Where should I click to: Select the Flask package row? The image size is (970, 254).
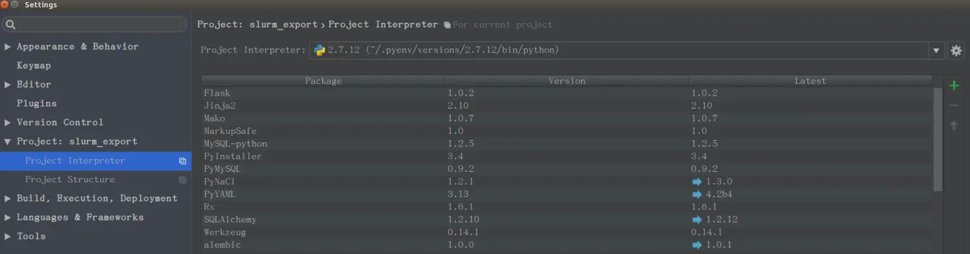tap(567, 93)
